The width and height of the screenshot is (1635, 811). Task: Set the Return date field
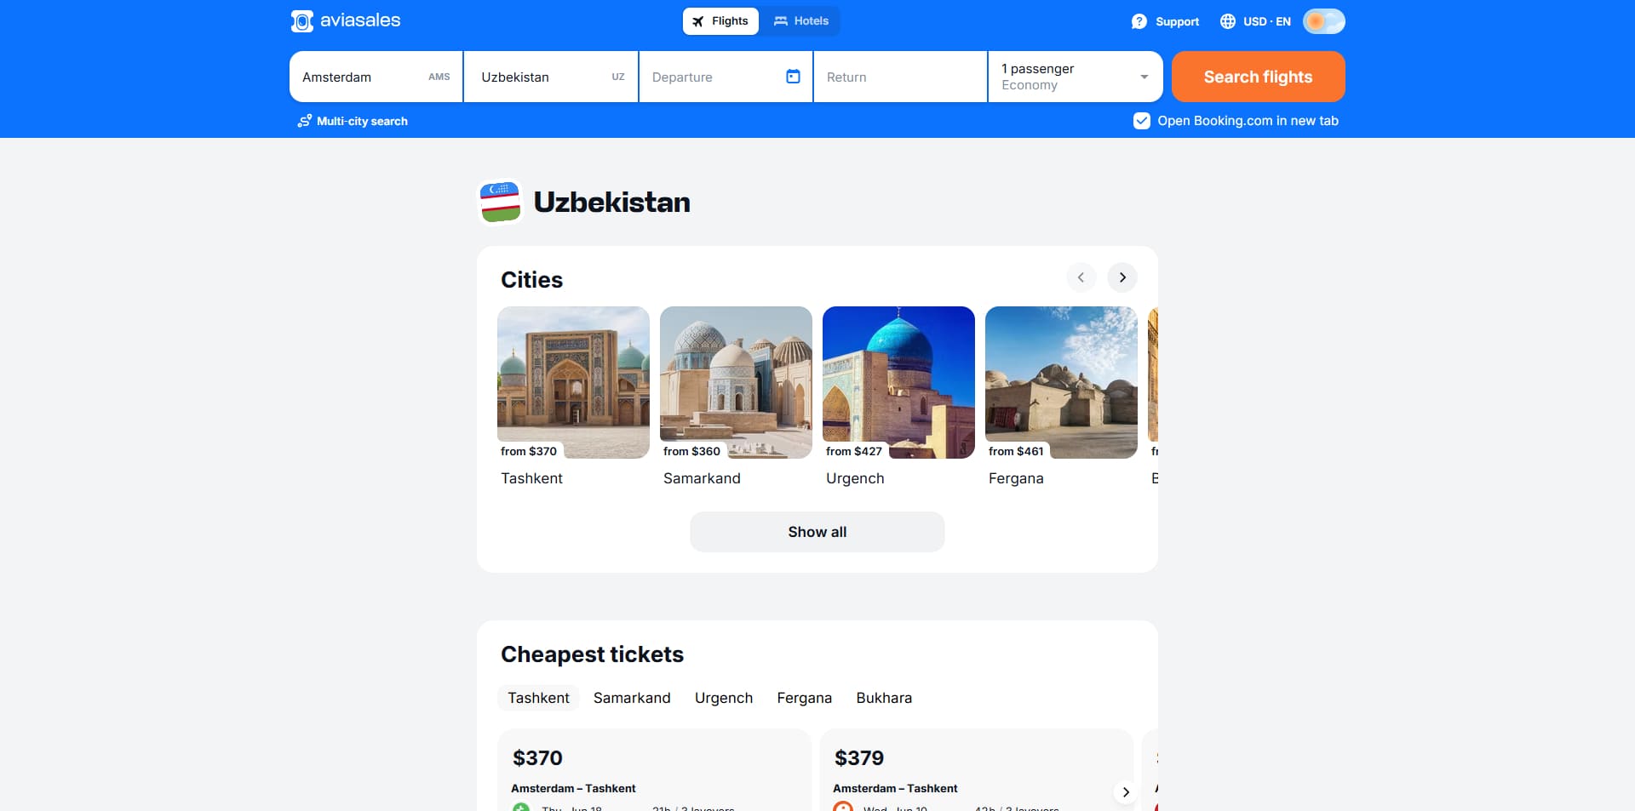pyautogui.click(x=900, y=77)
